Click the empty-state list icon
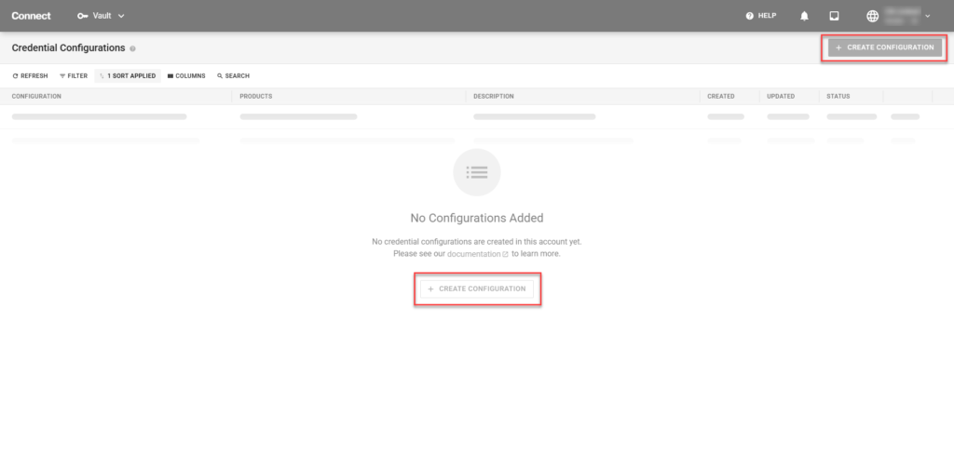This screenshot has height=456, width=954. click(476, 172)
